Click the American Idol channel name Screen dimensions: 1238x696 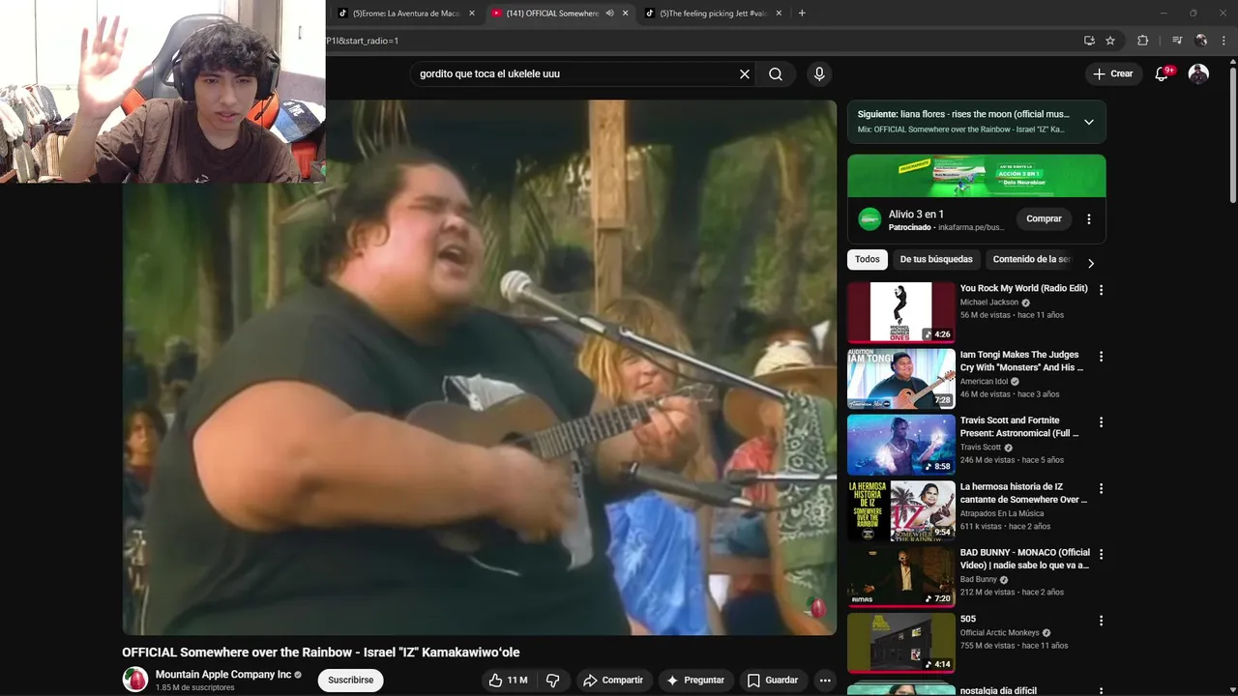(985, 382)
